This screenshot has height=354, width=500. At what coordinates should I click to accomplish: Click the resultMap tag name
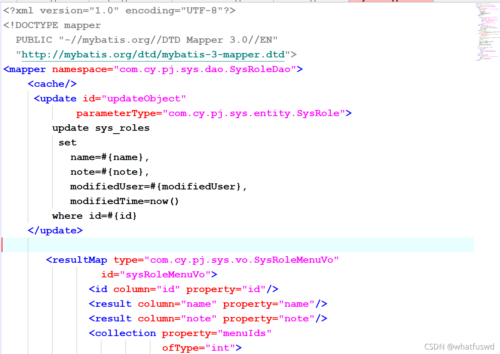point(79,260)
